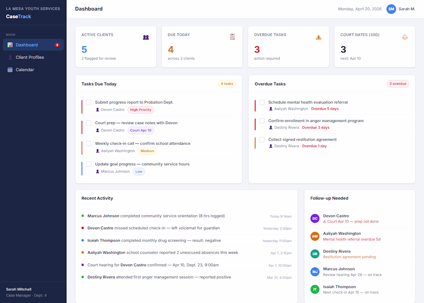Click the Overdue 3 days label

click(x=316, y=128)
